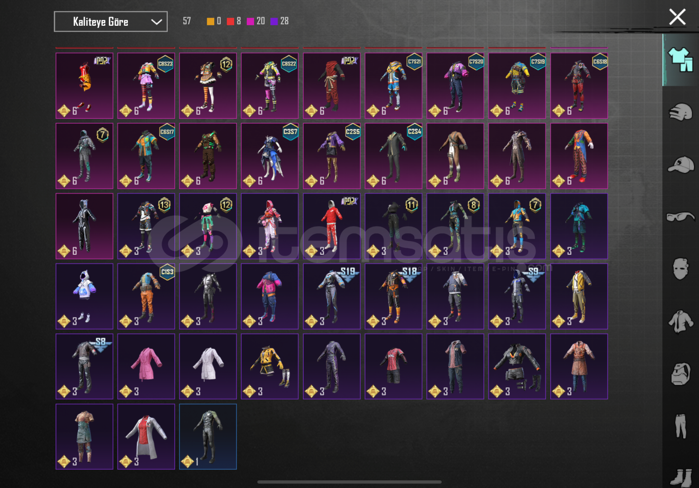Select the C8S23 outfit
This screenshot has height=488, width=699.
(146, 86)
